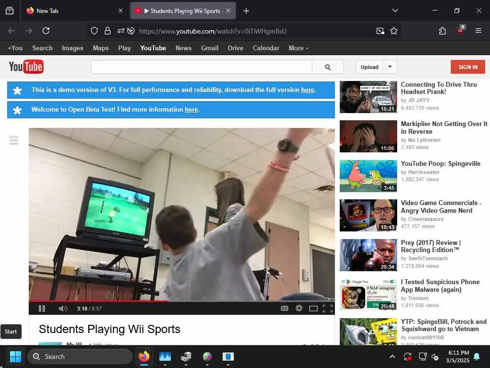Click the address bar URL field

(212, 31)
